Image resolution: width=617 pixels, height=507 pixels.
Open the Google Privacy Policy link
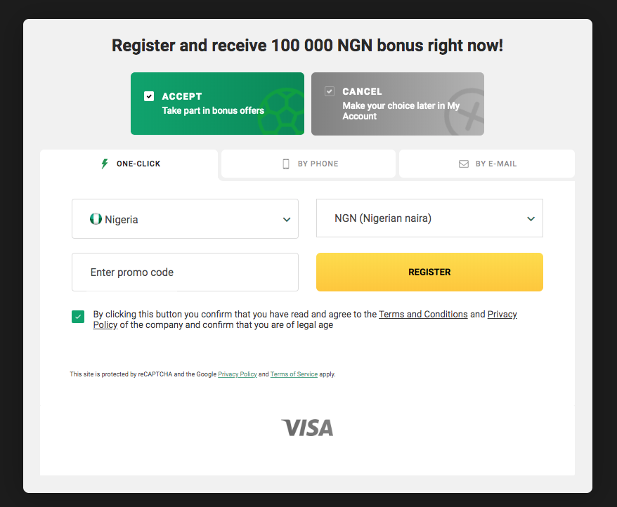click(x=238, y=374)
